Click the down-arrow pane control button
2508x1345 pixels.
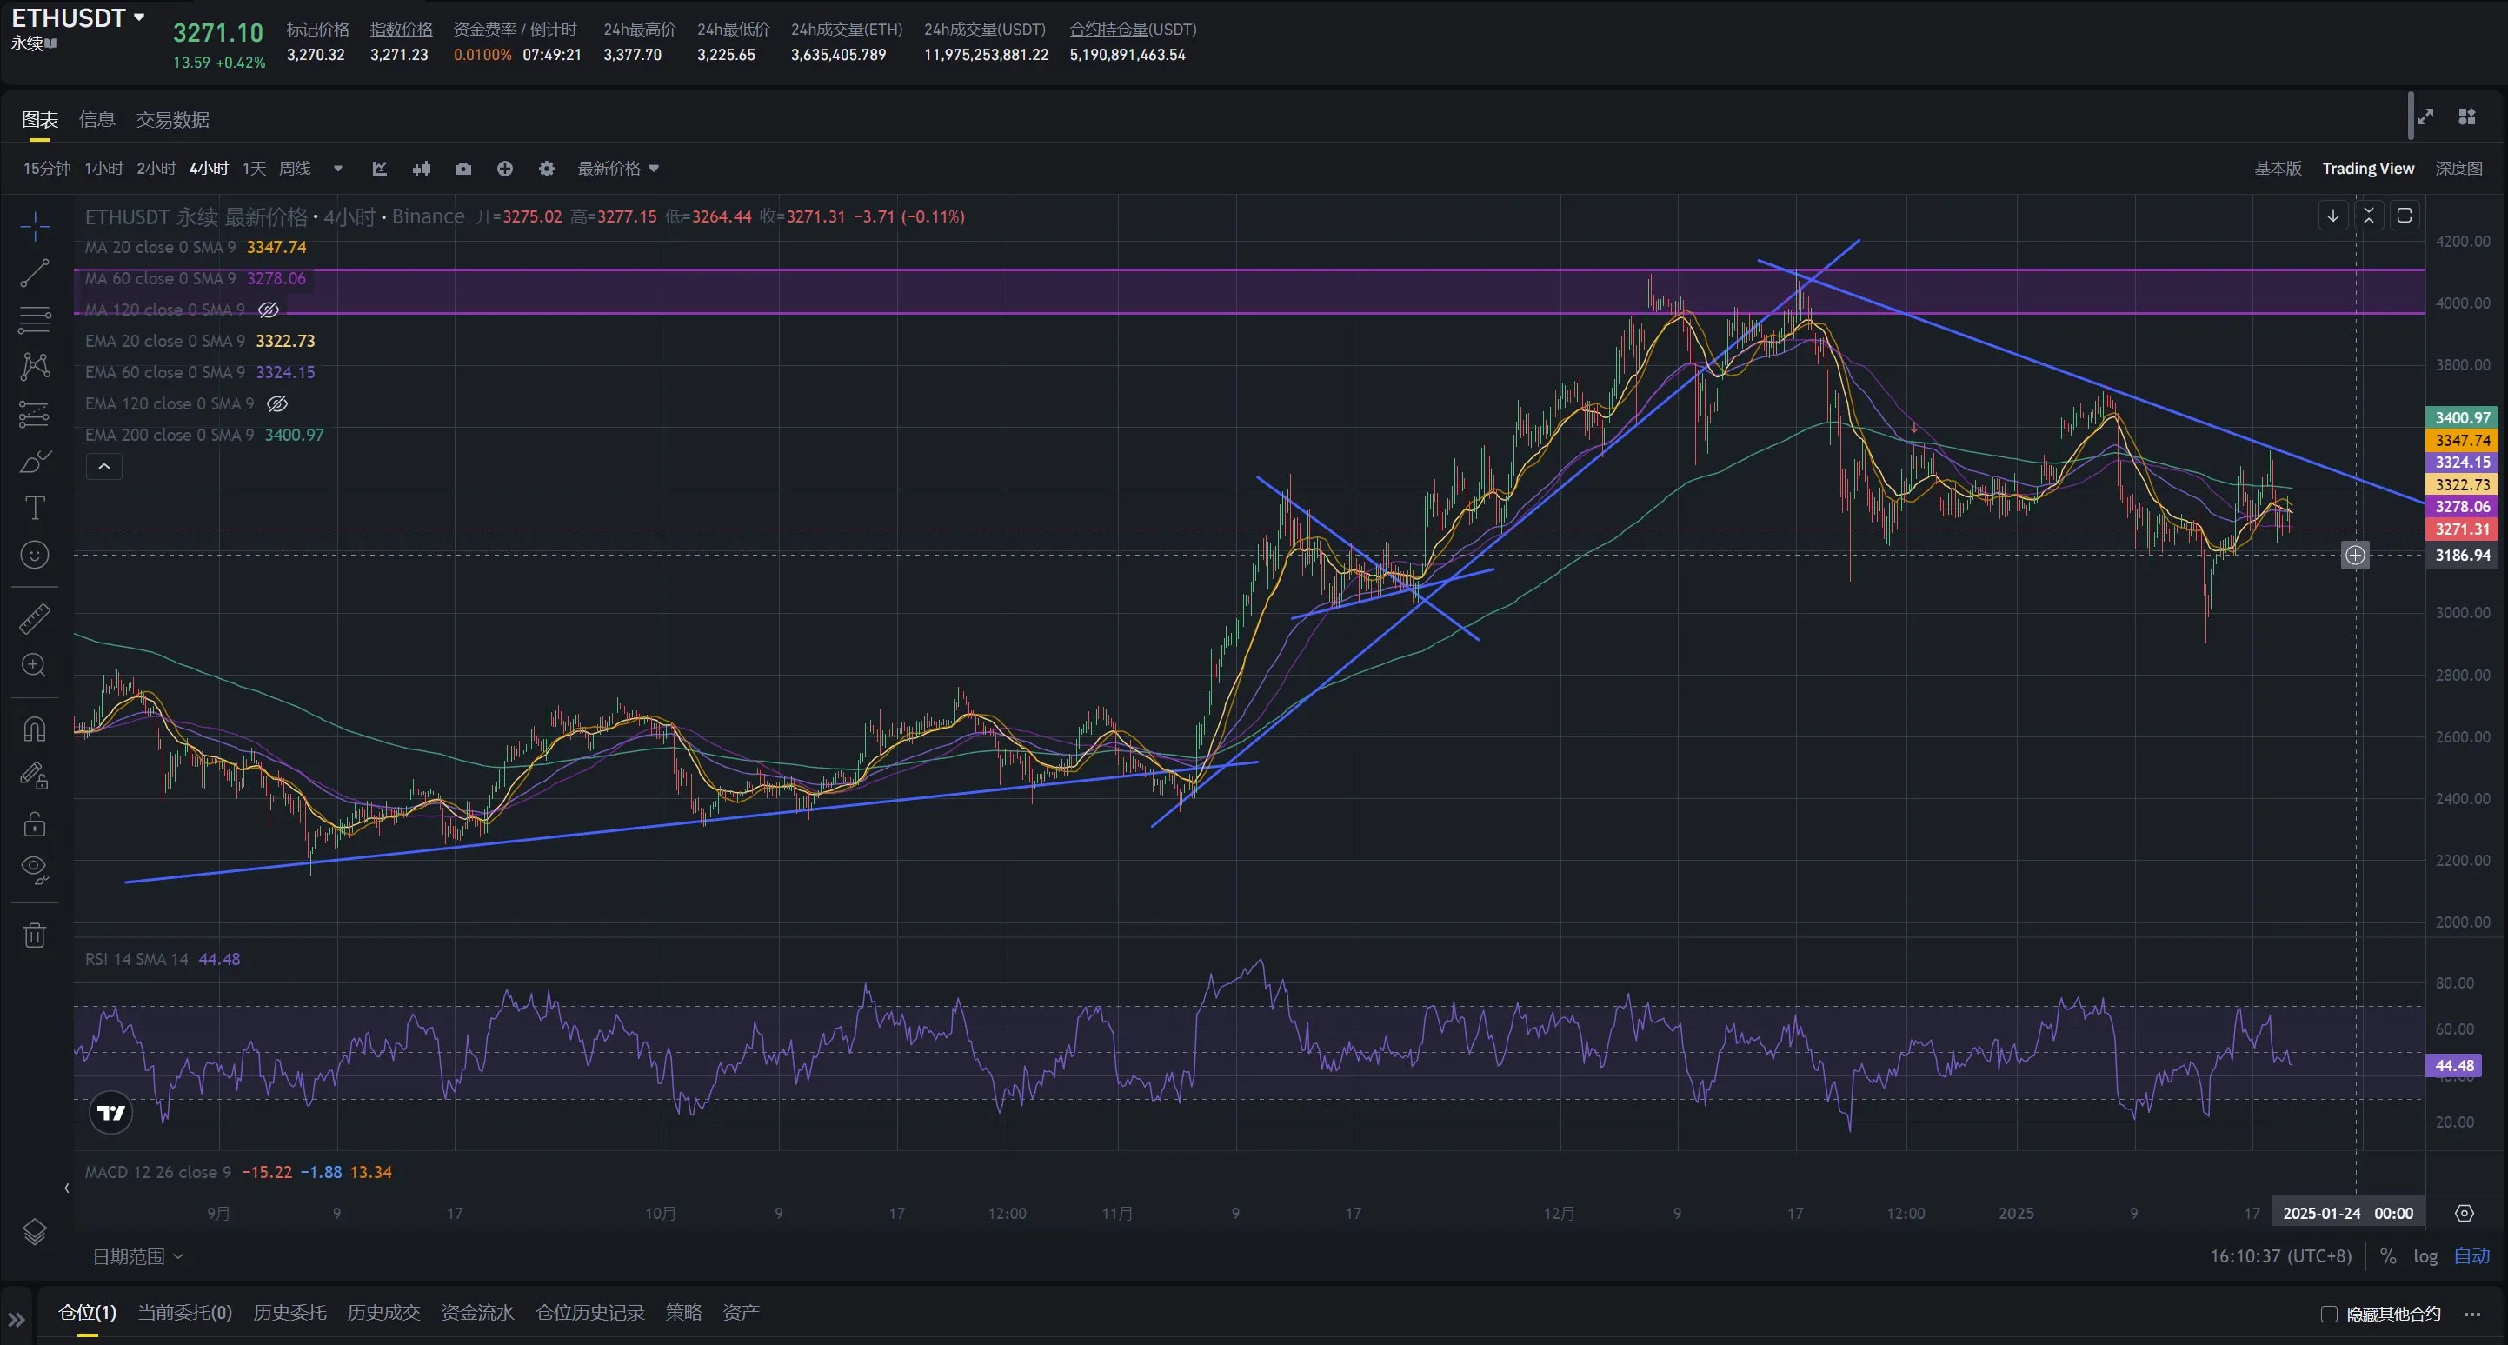2332,216
